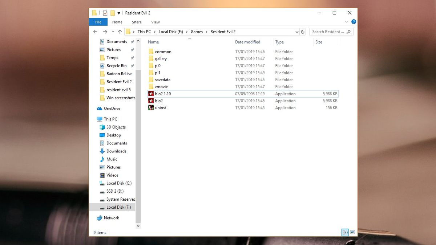Open Network in navigation pane
This screenshot has width=436, height=245.
coord(108,218)
